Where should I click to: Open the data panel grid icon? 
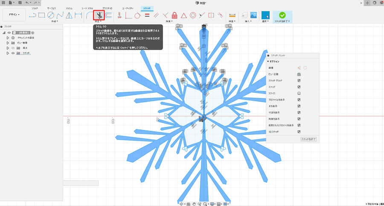(x=3, y=3)
